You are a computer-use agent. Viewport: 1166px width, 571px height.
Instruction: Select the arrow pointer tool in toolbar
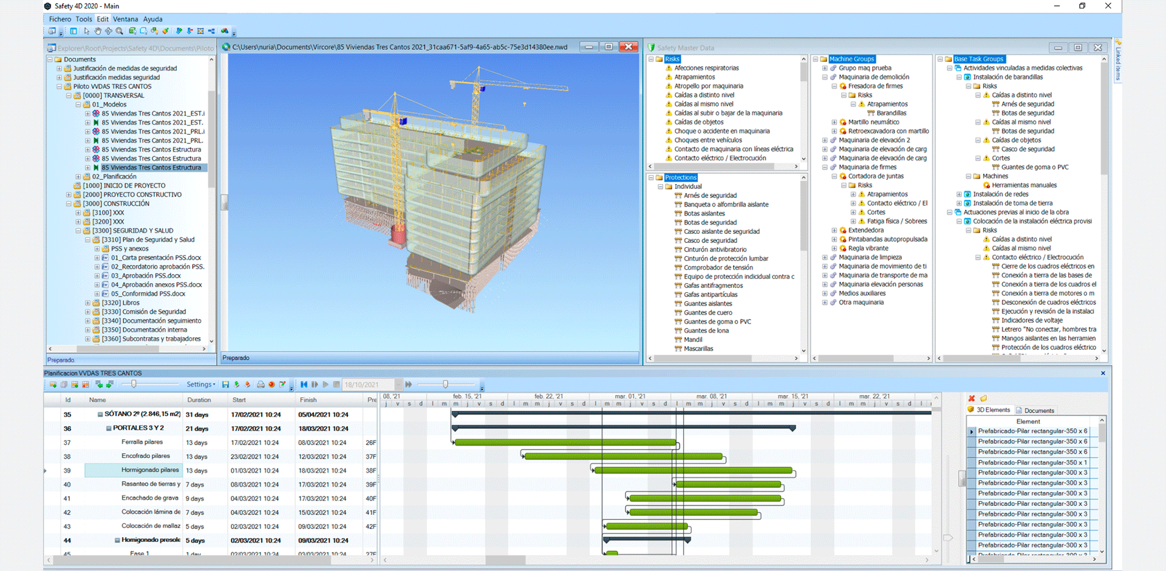[87, 31]
